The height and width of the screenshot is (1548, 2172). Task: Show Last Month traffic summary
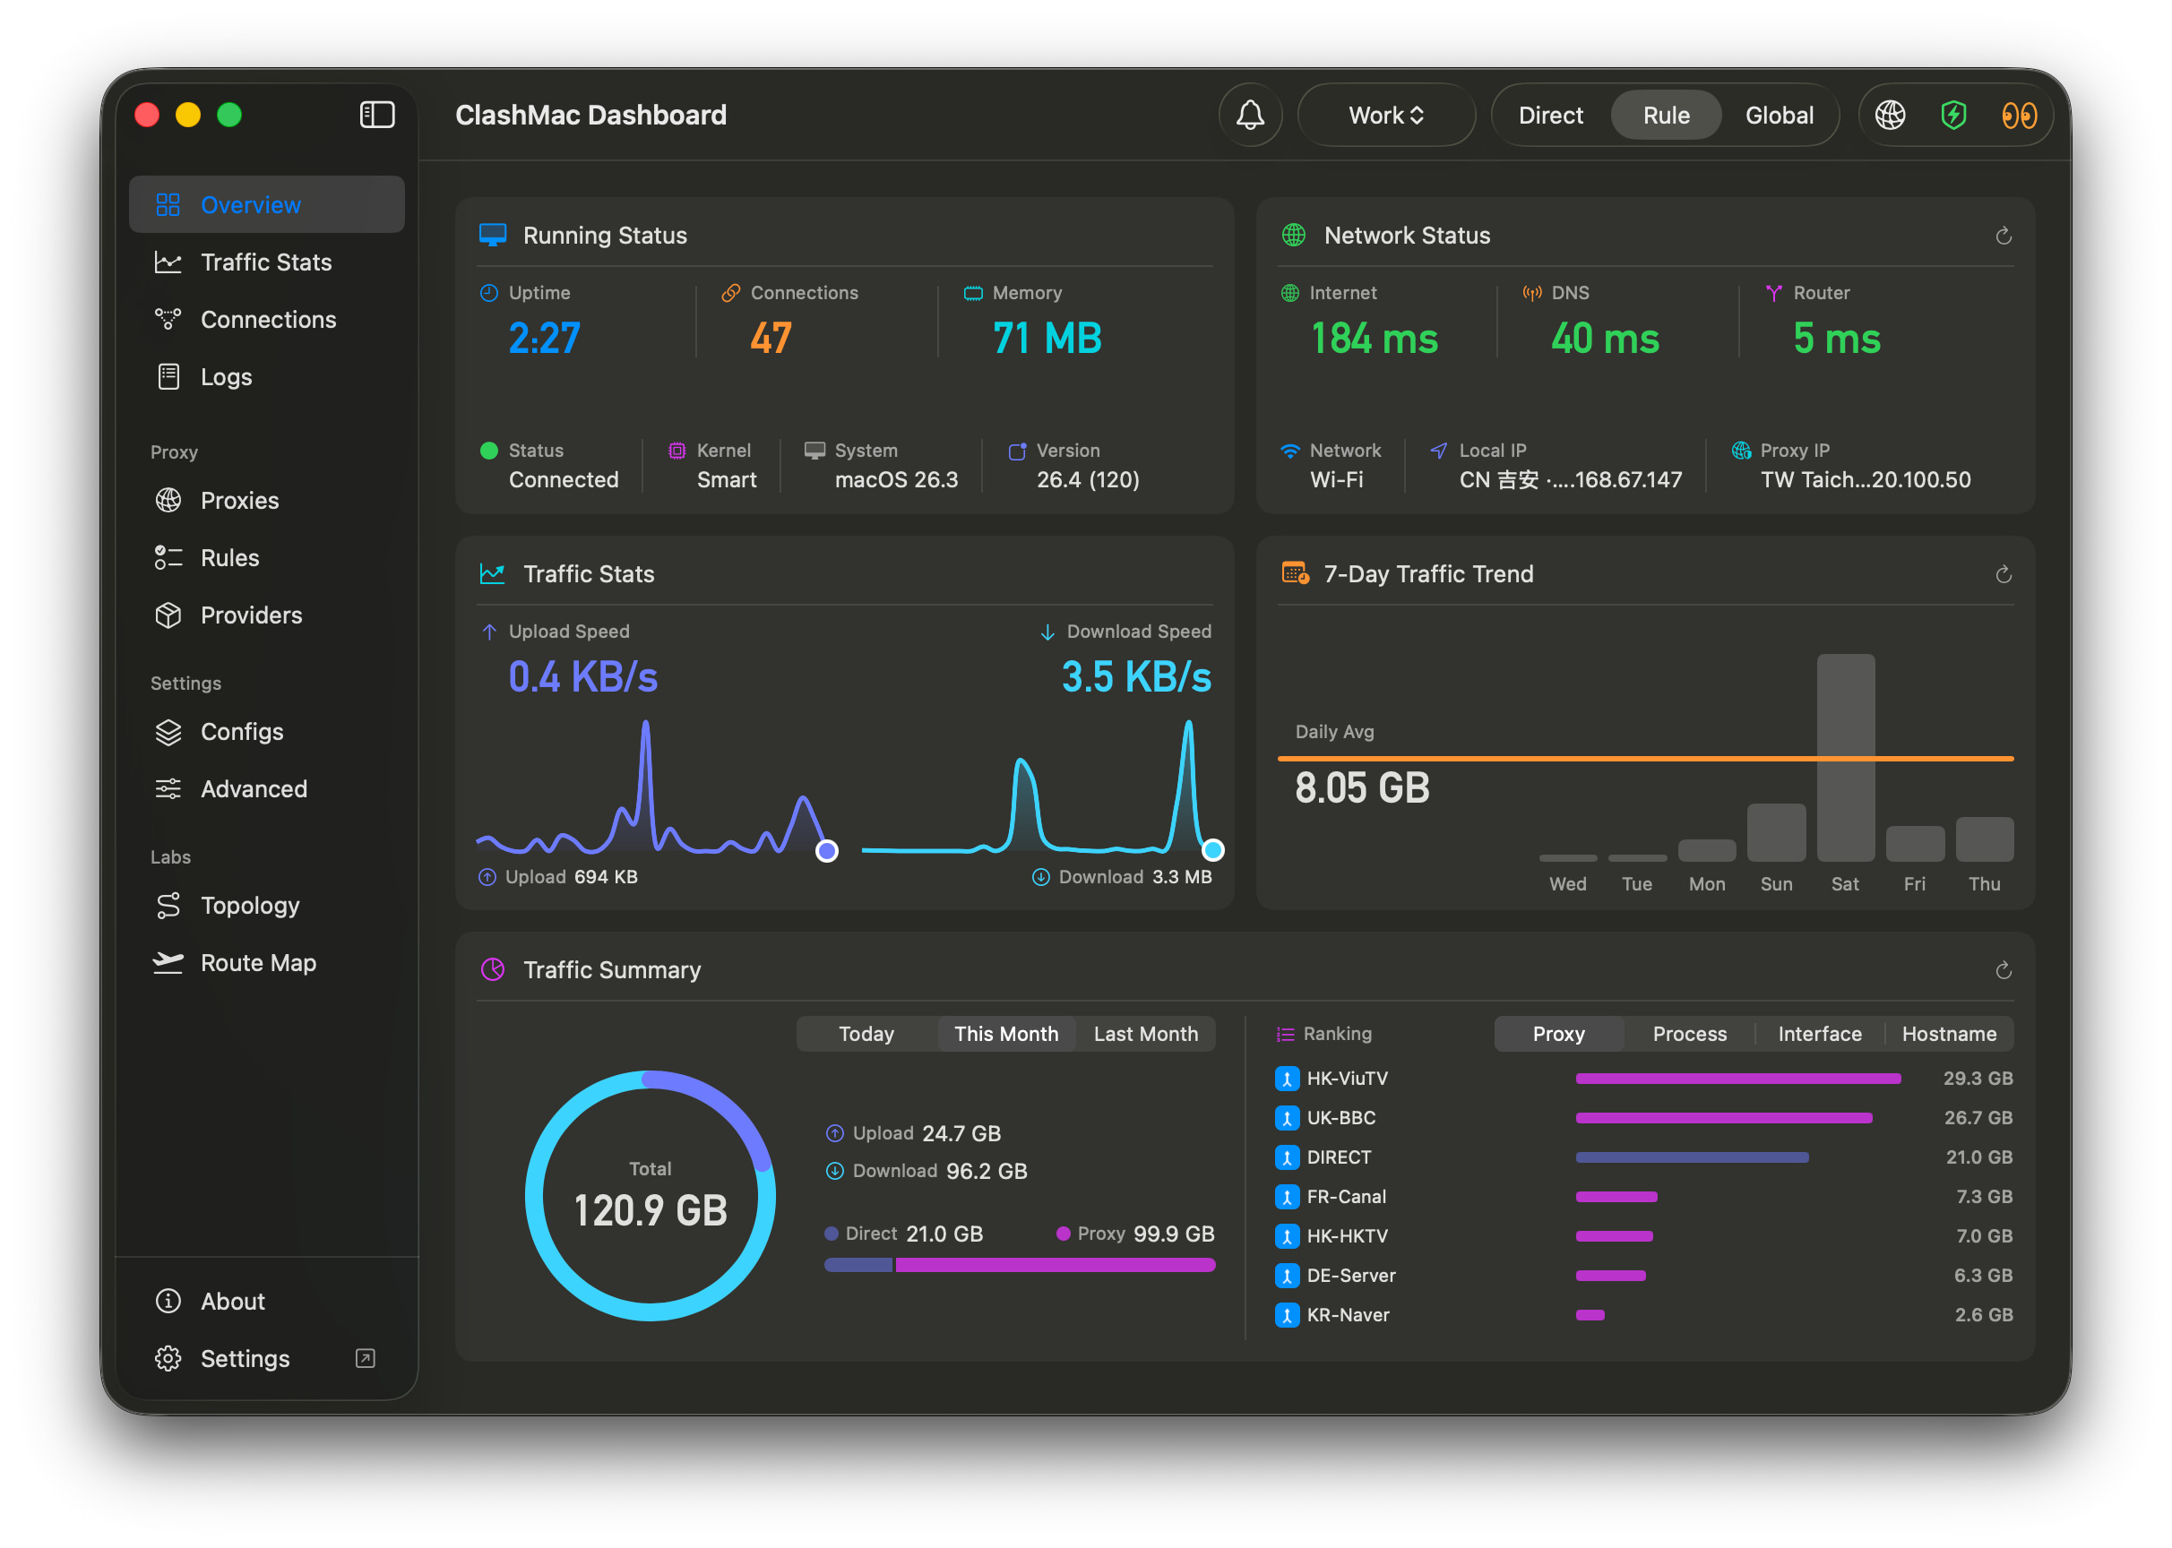click(1145, 1034)
